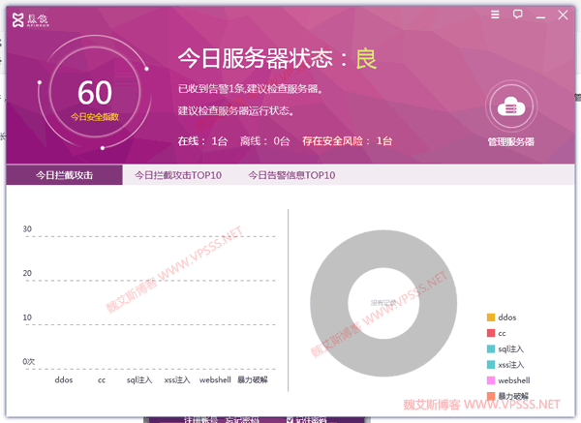Click the 管理服务器 label
This screenshot has width=581, height=423.
click(x=511, y=141)
